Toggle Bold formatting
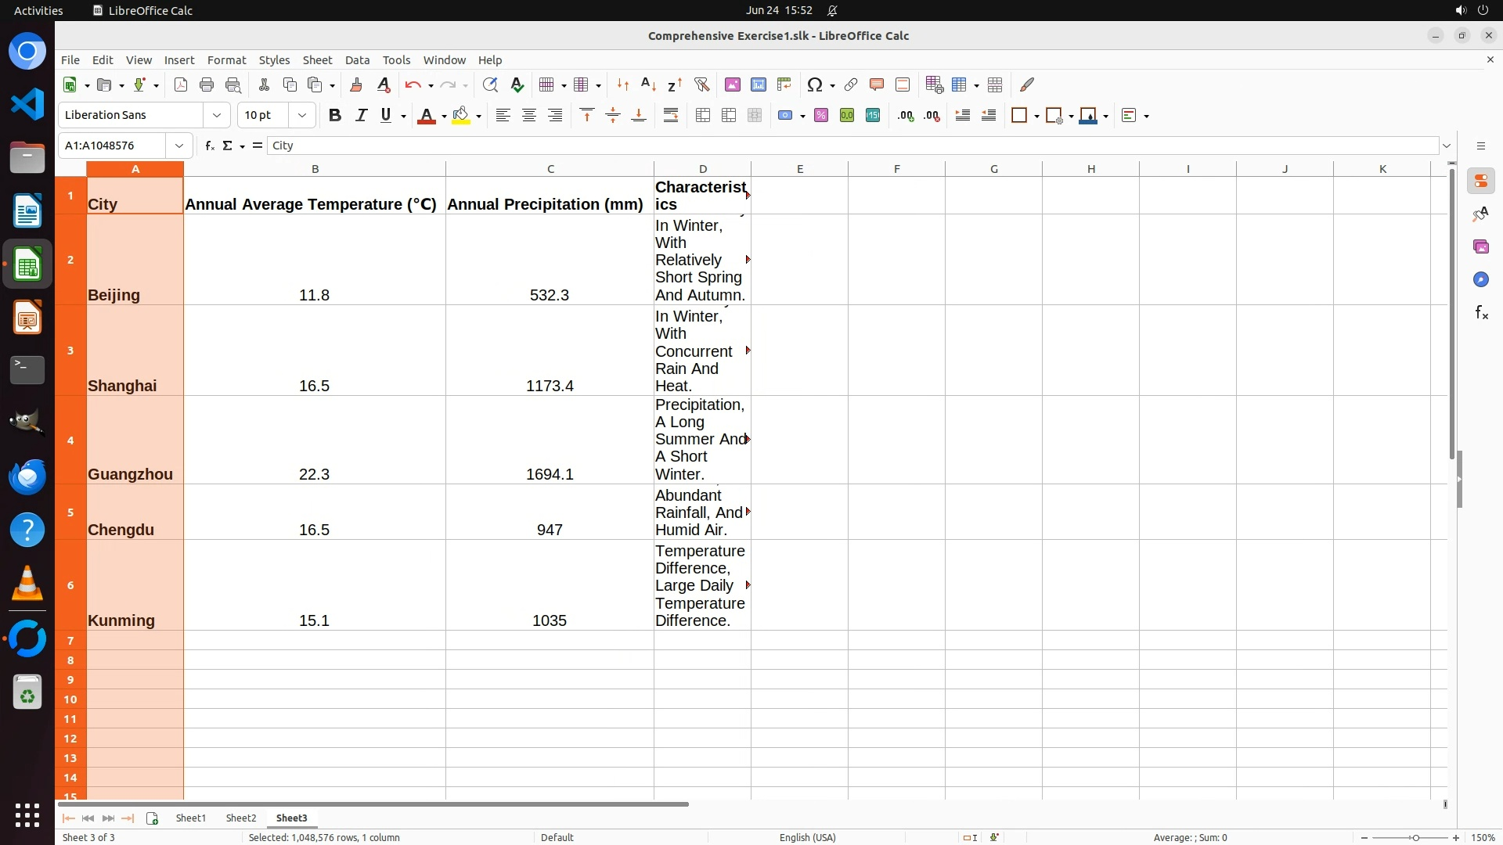The image size is (1503, 845). click(335, 116)
